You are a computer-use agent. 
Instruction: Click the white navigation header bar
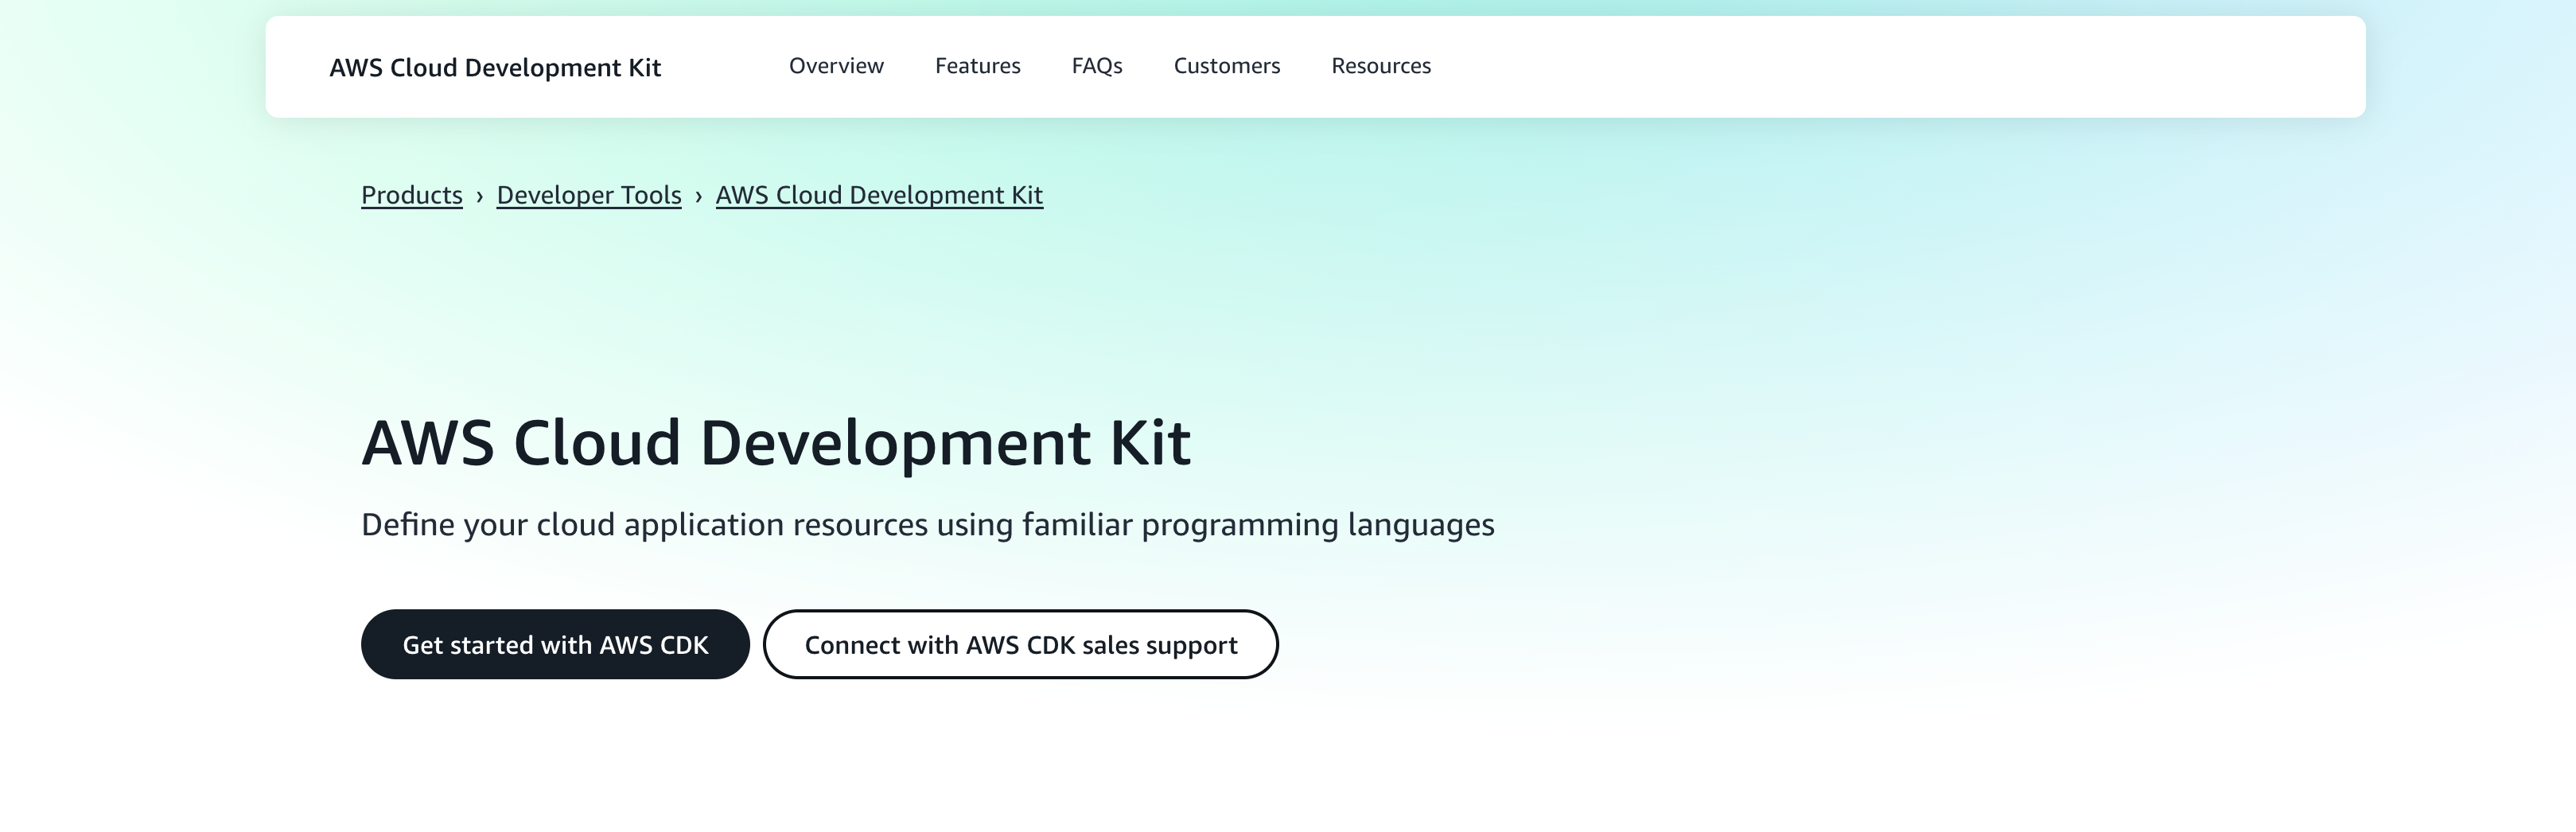[1800, 66]
